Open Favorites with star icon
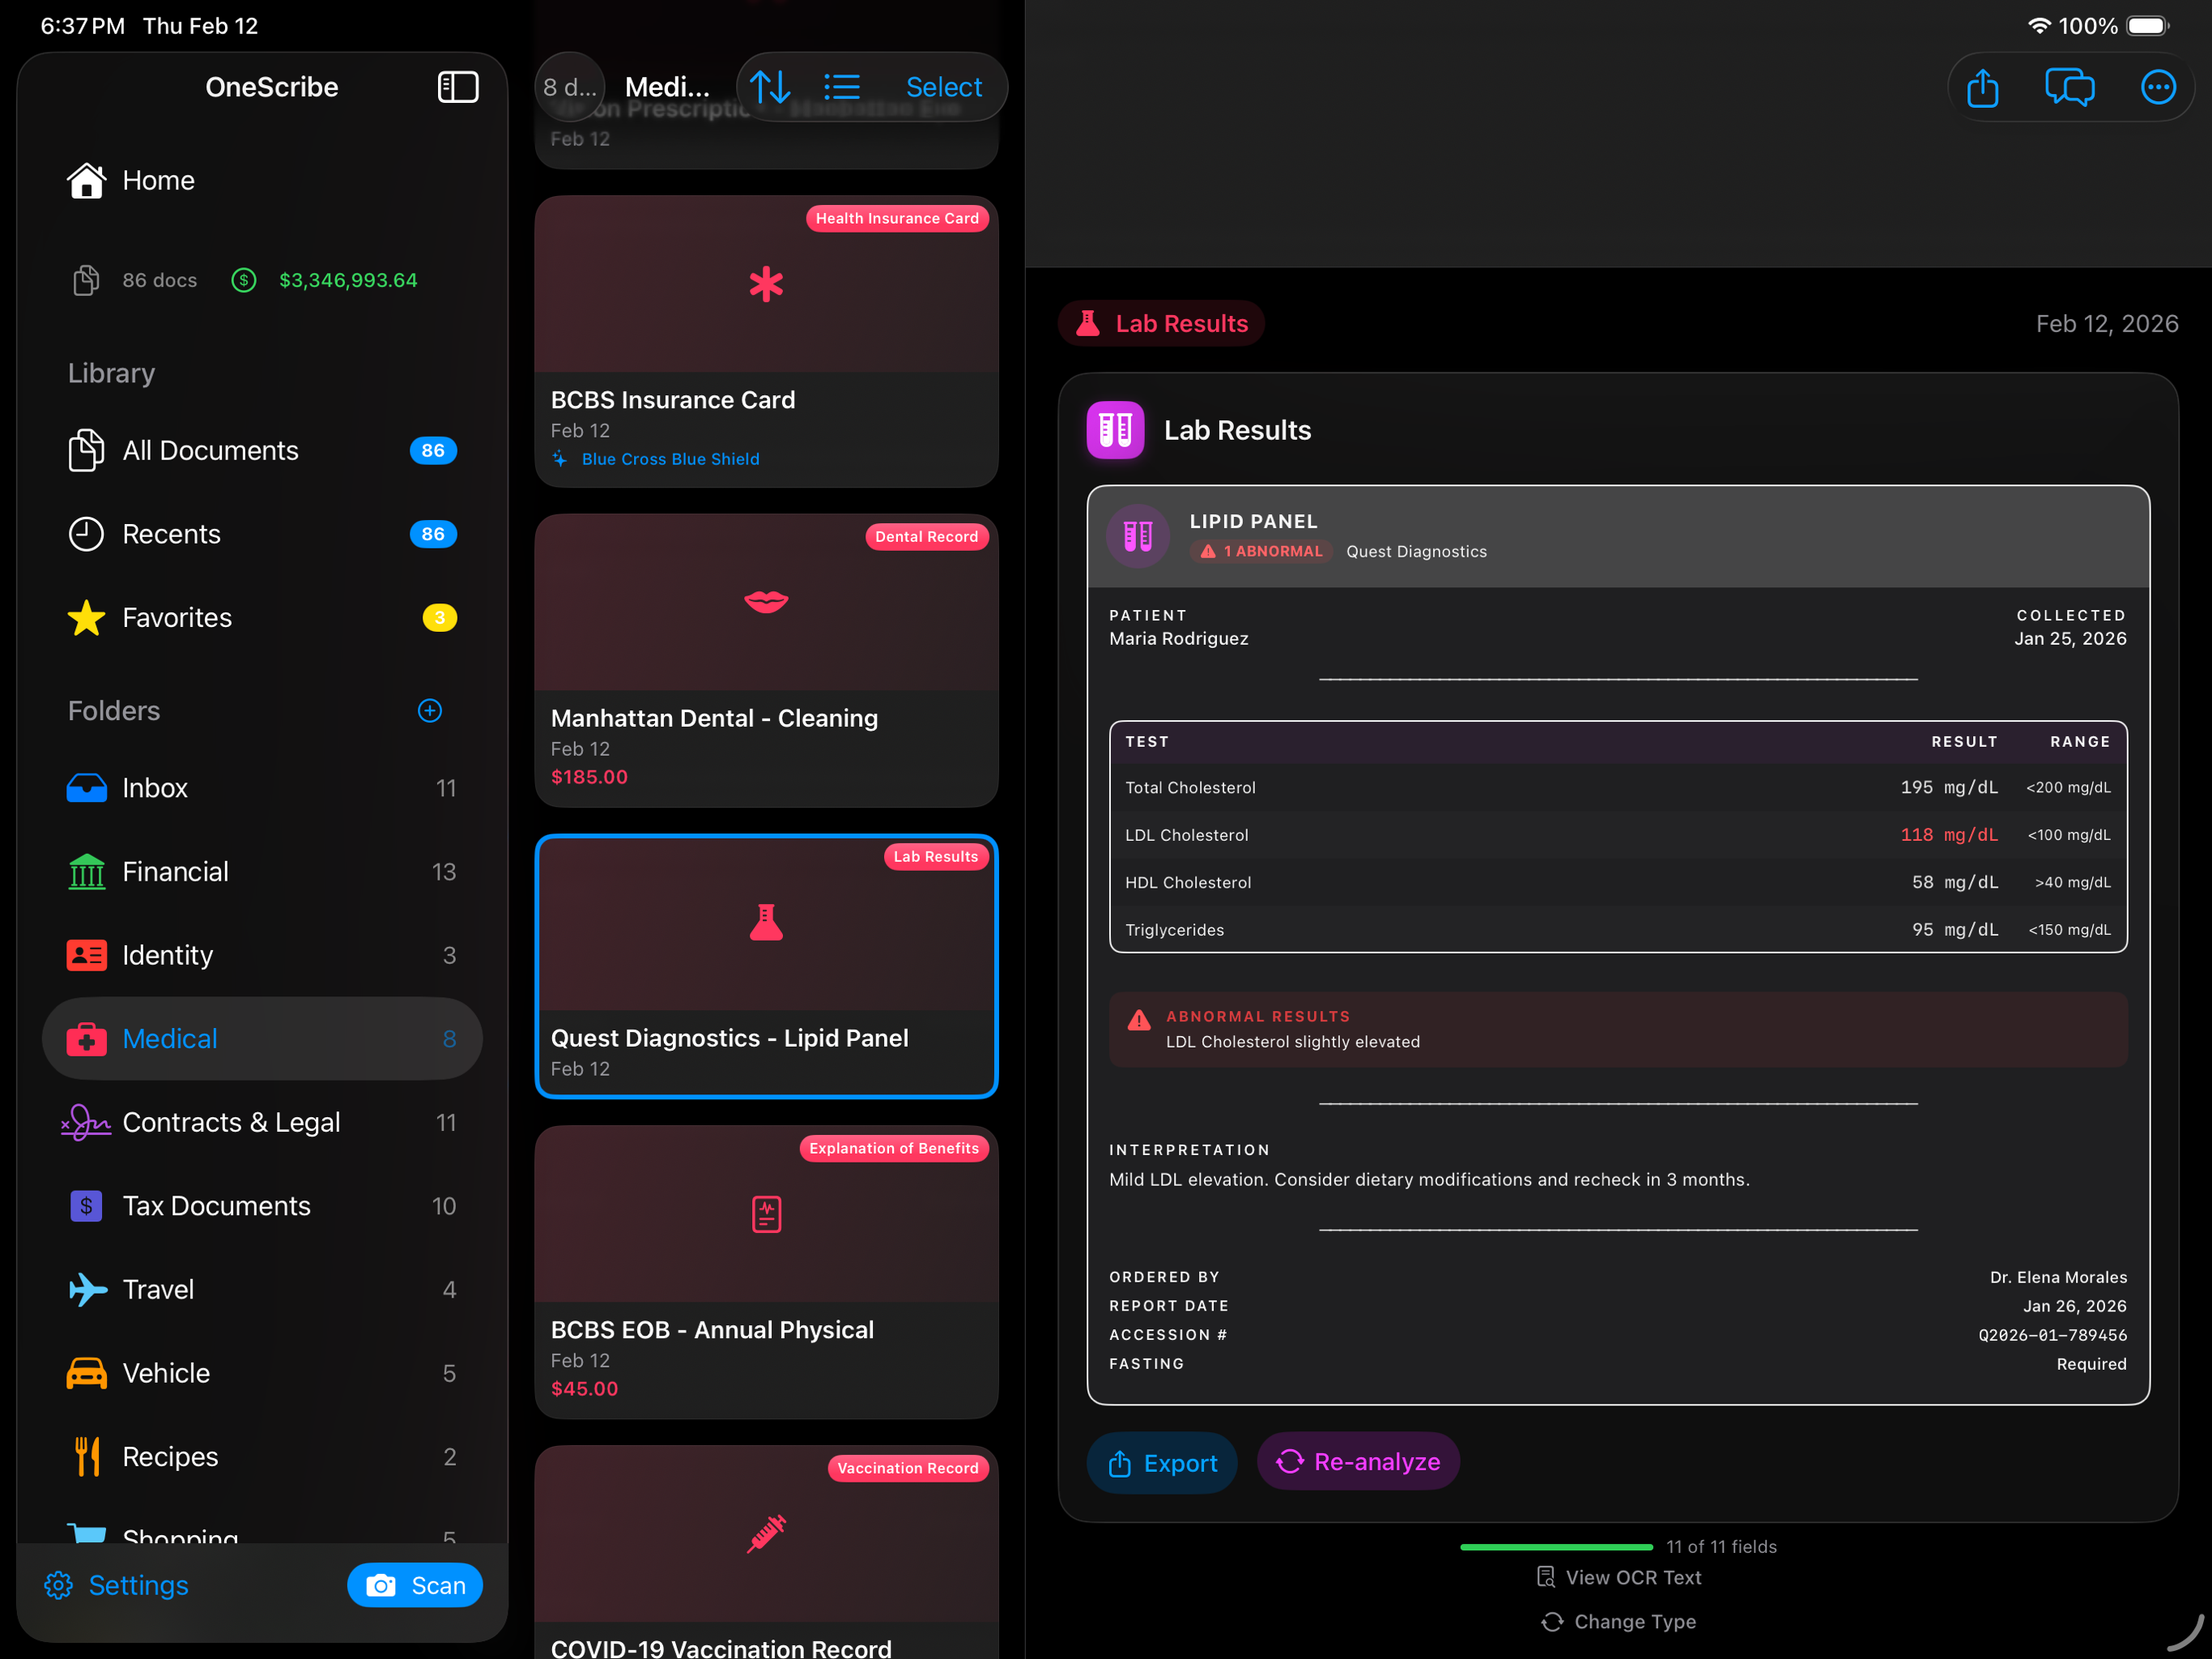2212x1659 pixels. point(262,617)
